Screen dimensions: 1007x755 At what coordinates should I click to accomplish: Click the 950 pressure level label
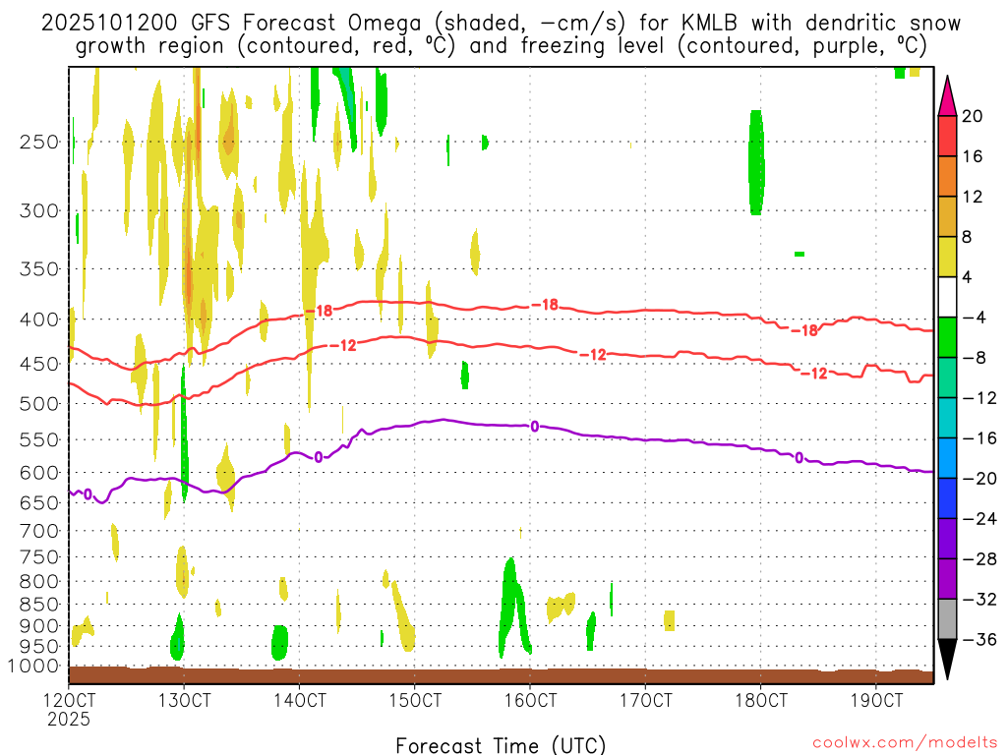point(39,646)
